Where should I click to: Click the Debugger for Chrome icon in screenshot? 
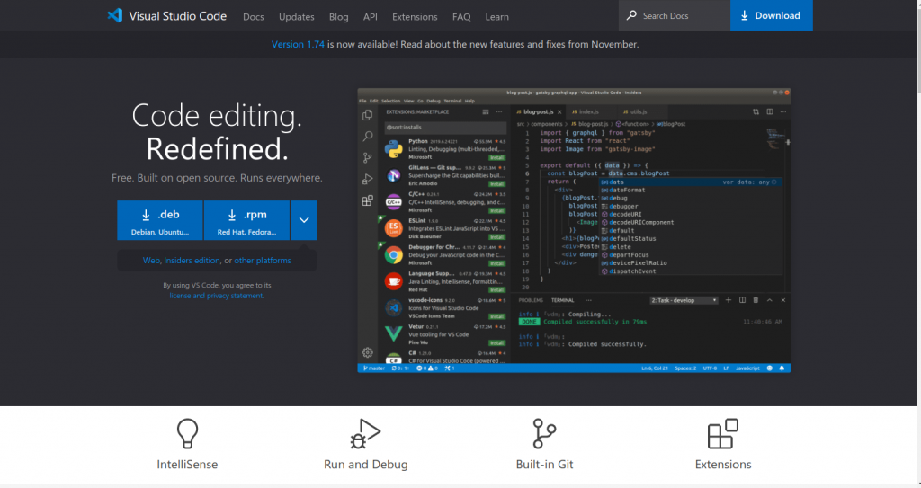pyautogui.click(x=394, y=255)
